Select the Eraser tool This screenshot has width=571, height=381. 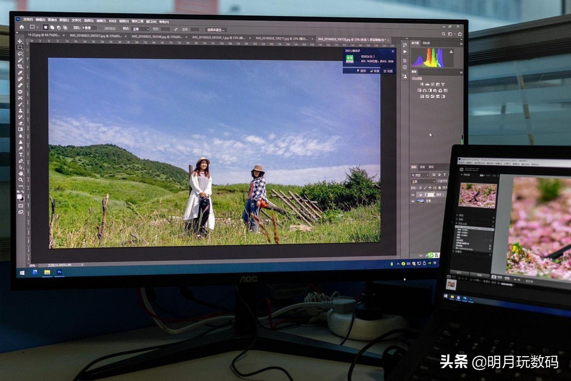pos(21,123)
